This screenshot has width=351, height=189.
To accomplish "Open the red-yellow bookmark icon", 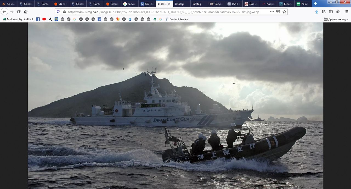I will pyautogui.click(x=118, y=19).
